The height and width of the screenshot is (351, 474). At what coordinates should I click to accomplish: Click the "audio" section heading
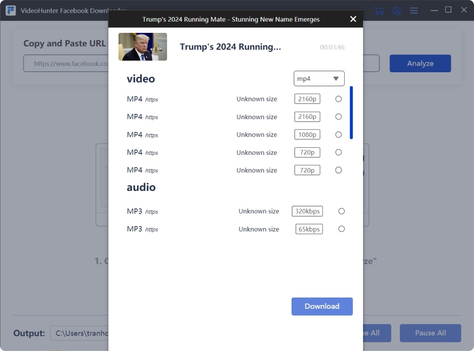tap(141, 187)
